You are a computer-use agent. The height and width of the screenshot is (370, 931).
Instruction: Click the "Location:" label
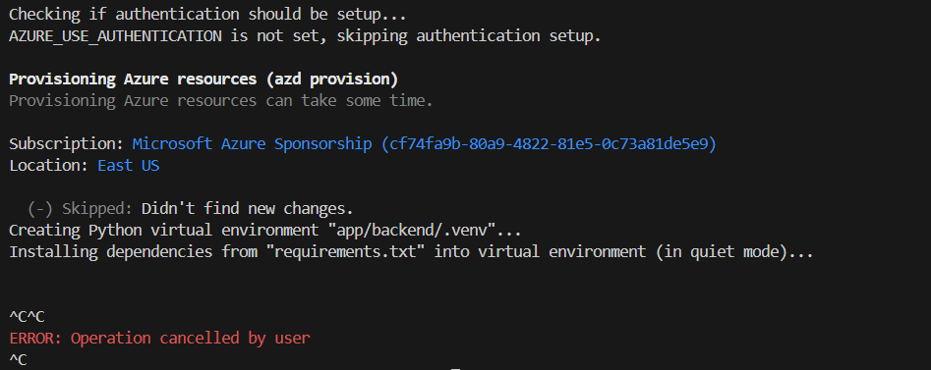coord(49,166)
